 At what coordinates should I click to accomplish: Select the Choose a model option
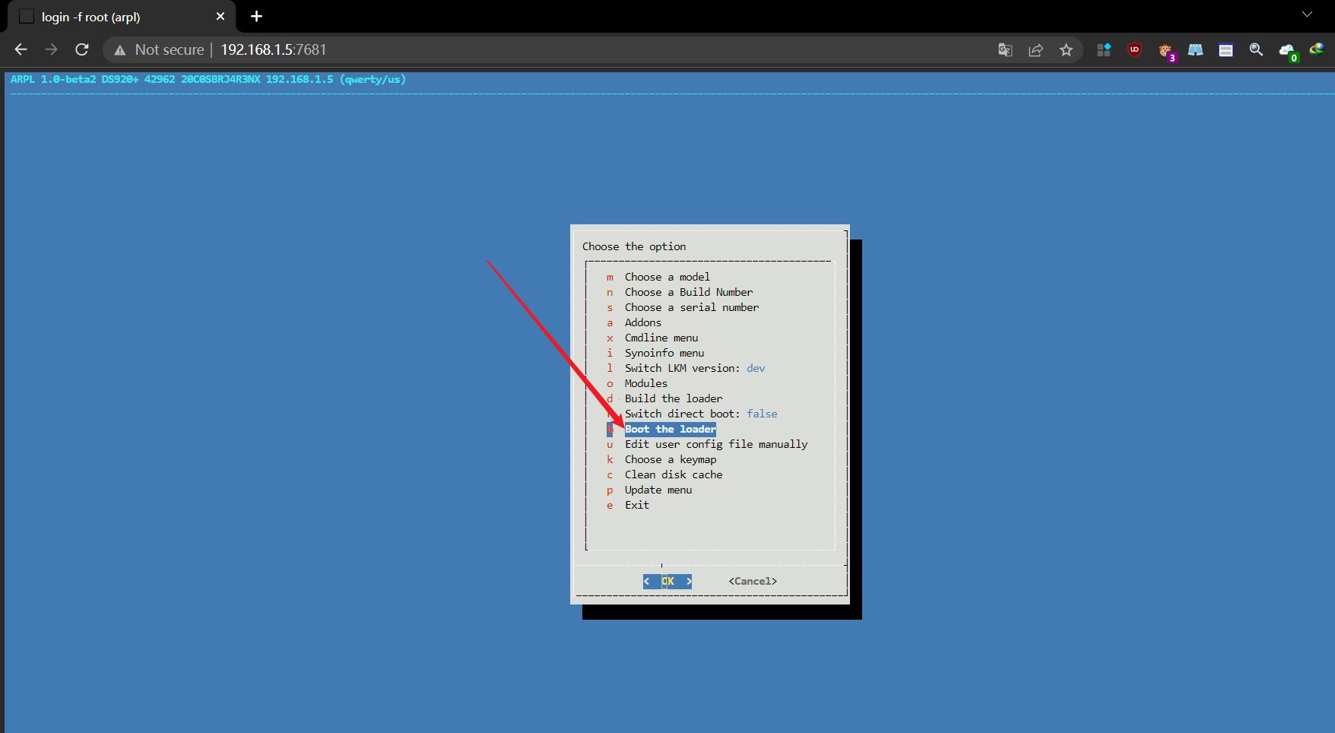pos(667,277)
